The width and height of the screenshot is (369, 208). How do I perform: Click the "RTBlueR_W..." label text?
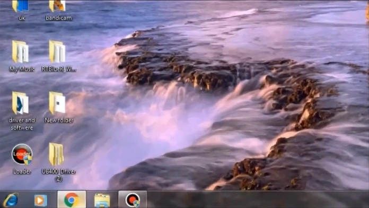tap(59, 70)
